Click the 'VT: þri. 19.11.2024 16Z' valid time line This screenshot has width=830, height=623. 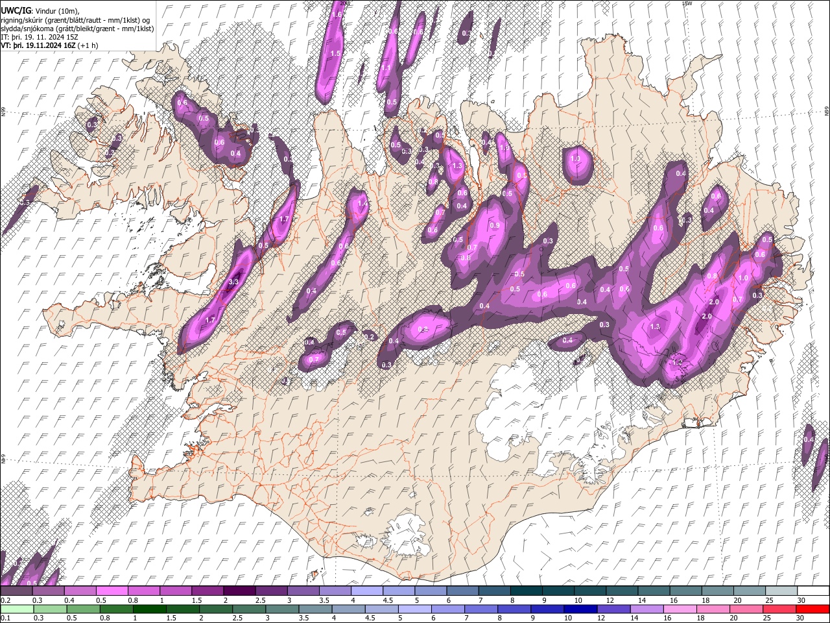tap(50, 45)
